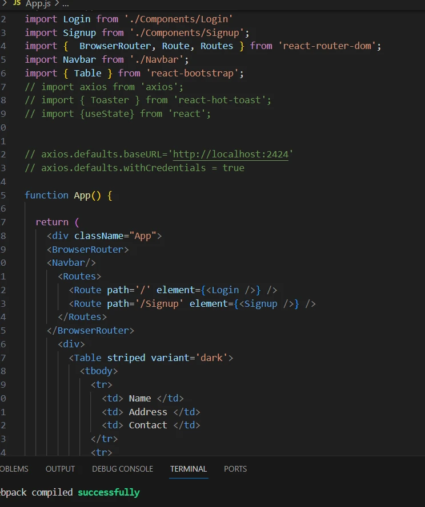Click the Name text in the td cell
Viewport: 425px width, 507px height.
click(x=140, y=398)
